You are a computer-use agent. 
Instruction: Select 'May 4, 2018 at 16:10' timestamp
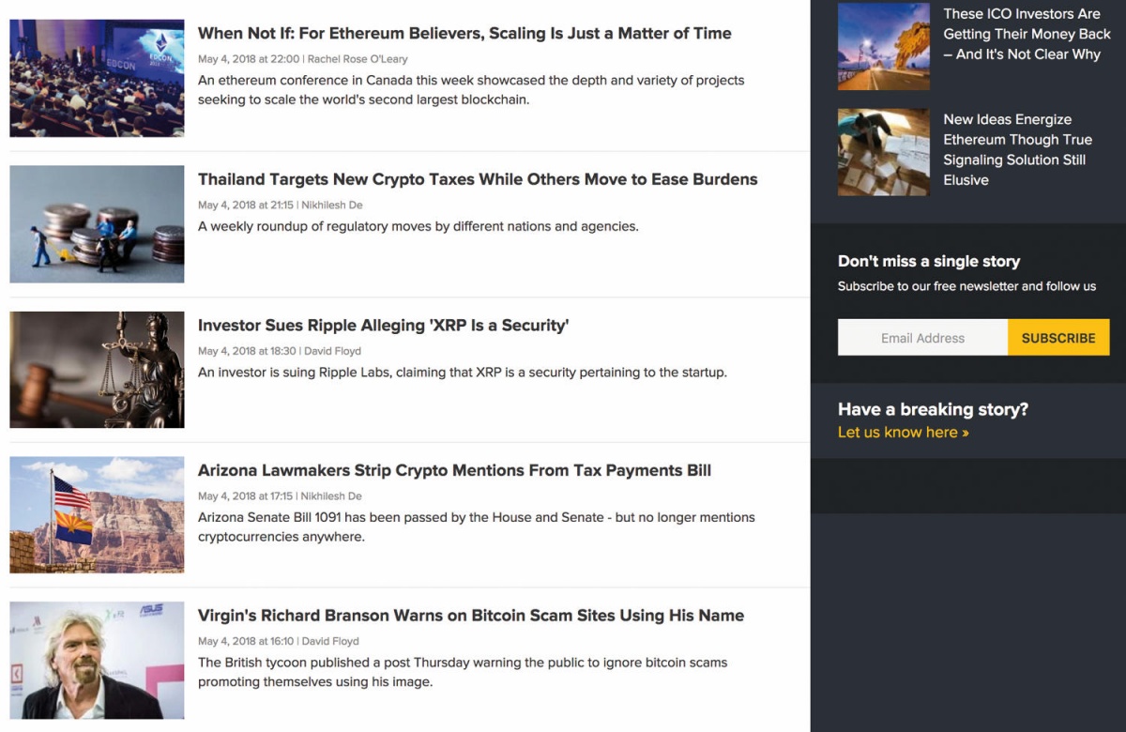[246, 641]
